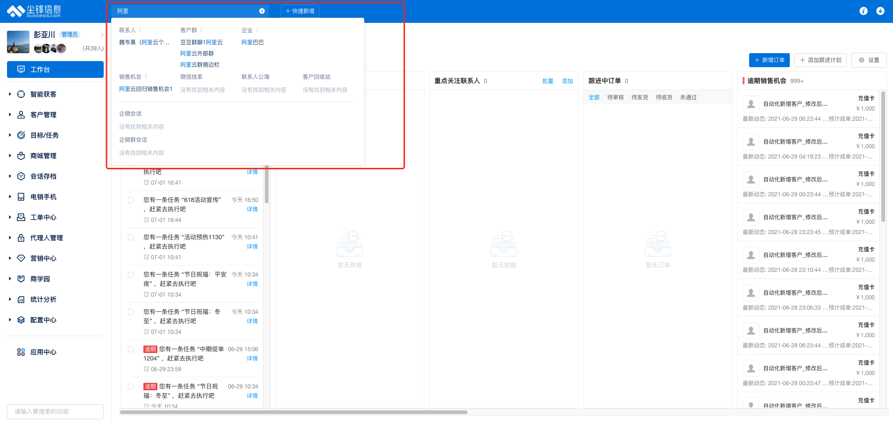Click the 商学园 icon
Screen dimensions: 893x422
21,279
